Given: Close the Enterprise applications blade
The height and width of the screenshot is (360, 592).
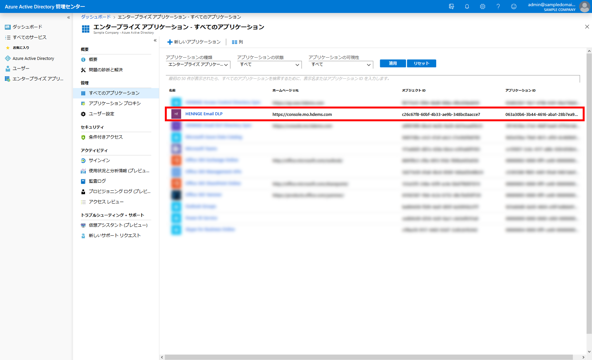Looking at the screenshot, I should (x=587, y=27).
